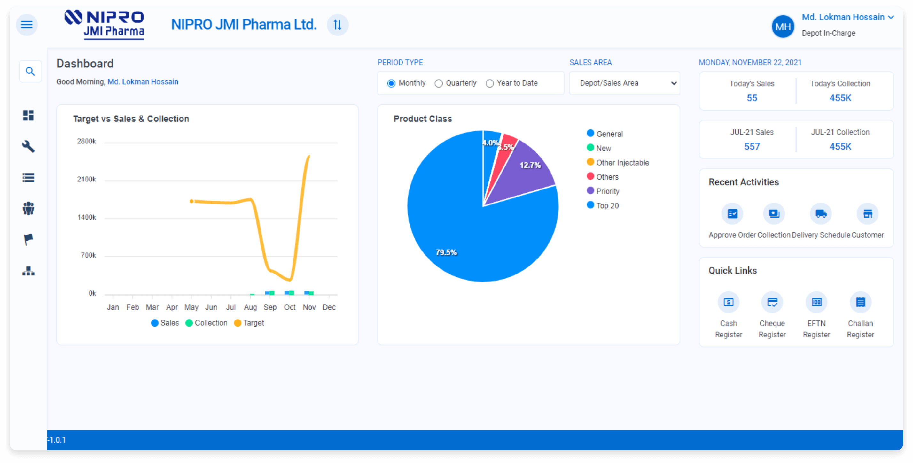This screenshot has height=463, width=913.
Task: Select the Quarterly period type
Action: point(439,83)
